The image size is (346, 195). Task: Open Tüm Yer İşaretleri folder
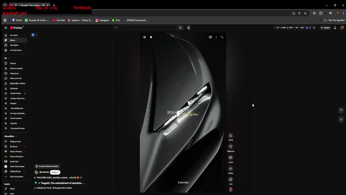pos(334,20)
